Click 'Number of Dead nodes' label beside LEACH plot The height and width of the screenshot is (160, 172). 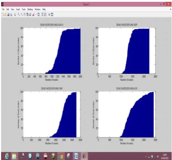point(18,51)
